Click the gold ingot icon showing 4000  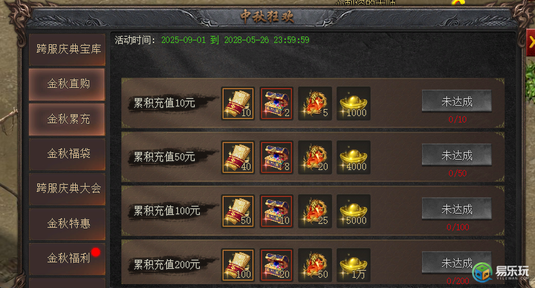pos(353,157)
